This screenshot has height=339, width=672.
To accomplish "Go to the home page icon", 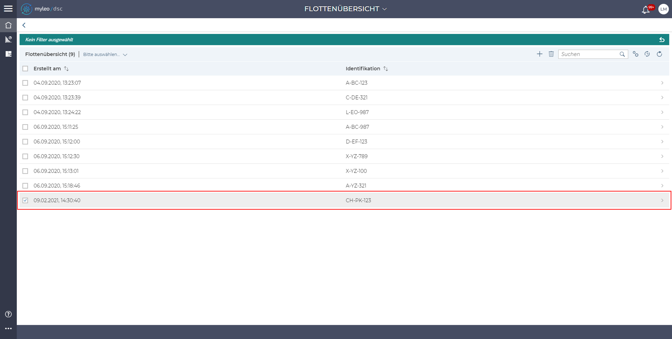I will [8, 25].
